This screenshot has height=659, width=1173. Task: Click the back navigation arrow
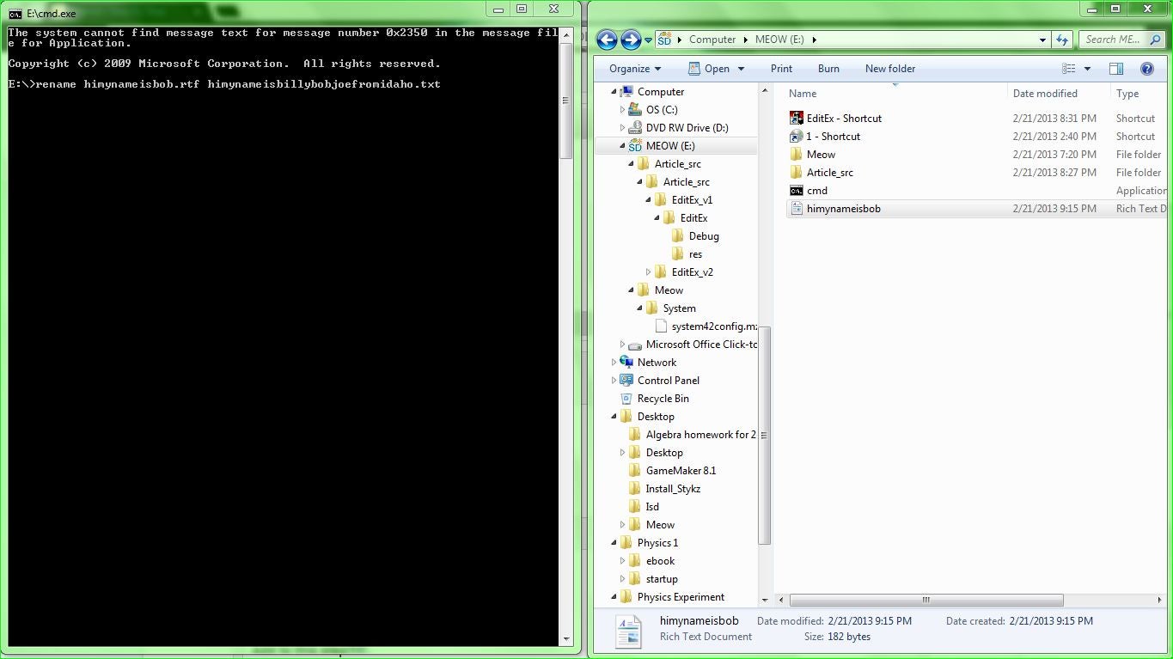click(x=607, y=40)
